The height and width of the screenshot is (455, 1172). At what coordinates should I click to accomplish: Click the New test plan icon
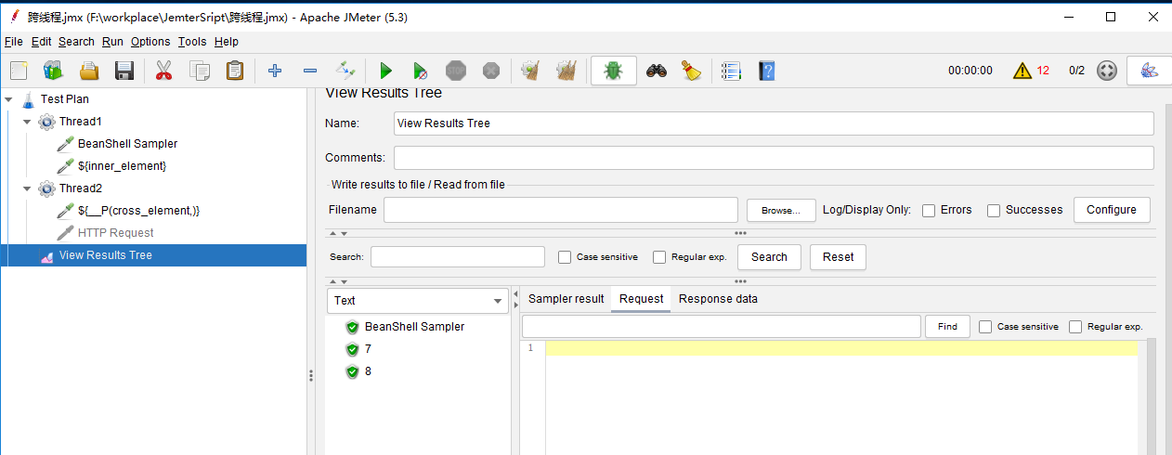tap(19, 71)
